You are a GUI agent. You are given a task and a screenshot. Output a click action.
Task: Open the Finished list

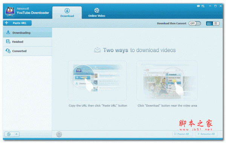point(27,42)
